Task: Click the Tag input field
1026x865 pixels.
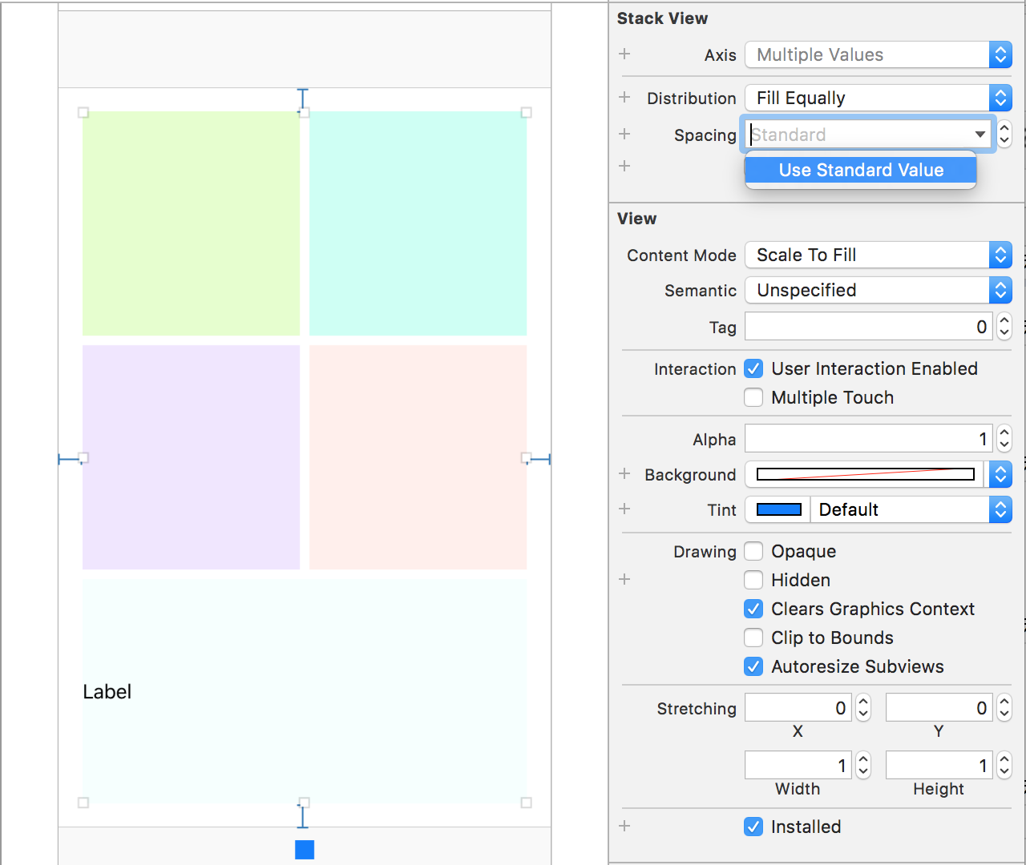Action: (868, 327)
